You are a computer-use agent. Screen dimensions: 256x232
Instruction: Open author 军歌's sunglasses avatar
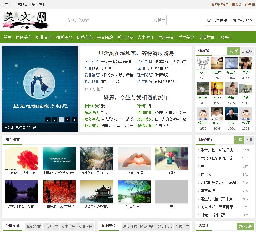(x=245, y=63)
